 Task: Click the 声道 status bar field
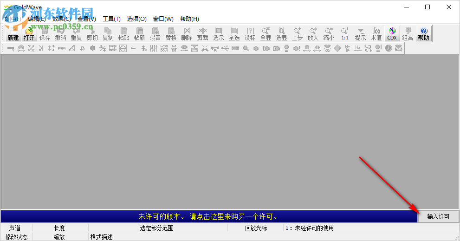[15, 228]
